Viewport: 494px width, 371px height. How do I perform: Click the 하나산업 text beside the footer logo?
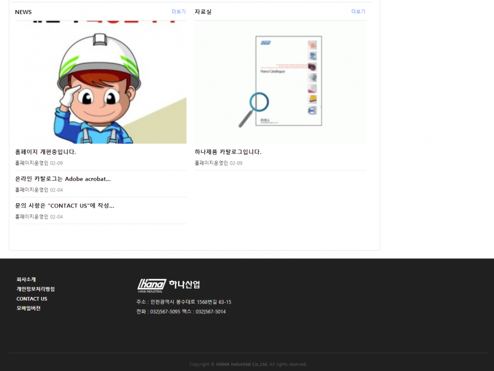tap(184, 284)
